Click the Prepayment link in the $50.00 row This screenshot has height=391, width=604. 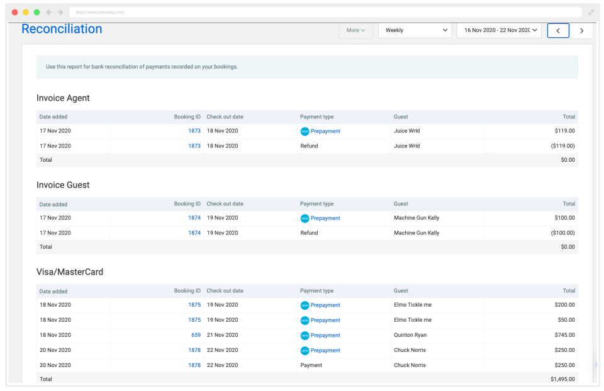click(325, 320)
